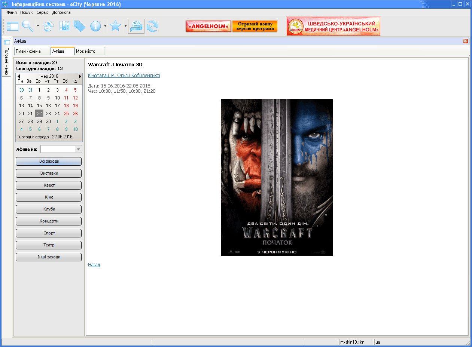Image resolution: width=472 pixels, height=347 pixels.
Task: Click the Warcraft. Початок 3D title text
Action: click(x=115, y=65)
